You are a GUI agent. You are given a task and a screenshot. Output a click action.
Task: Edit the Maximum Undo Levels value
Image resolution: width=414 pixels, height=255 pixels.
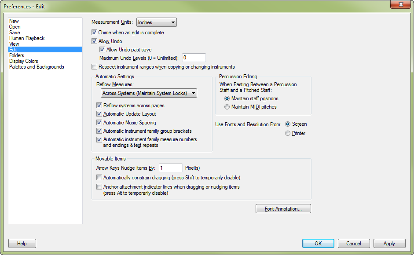194,57
